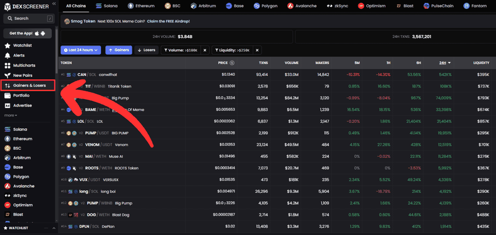Collapse the sidebar with the double-chevron icon

(54, 4)
